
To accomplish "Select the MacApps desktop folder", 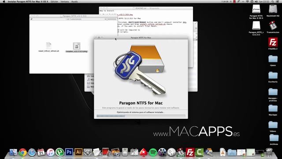I will pyautogui.click(x=273, y=109).
